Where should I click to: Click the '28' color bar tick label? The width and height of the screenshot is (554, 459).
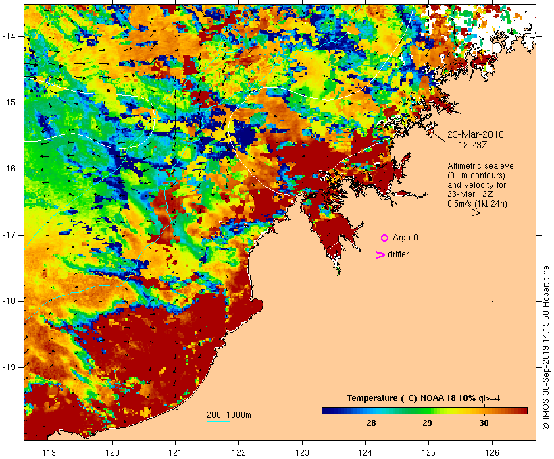tap(371, 423)
